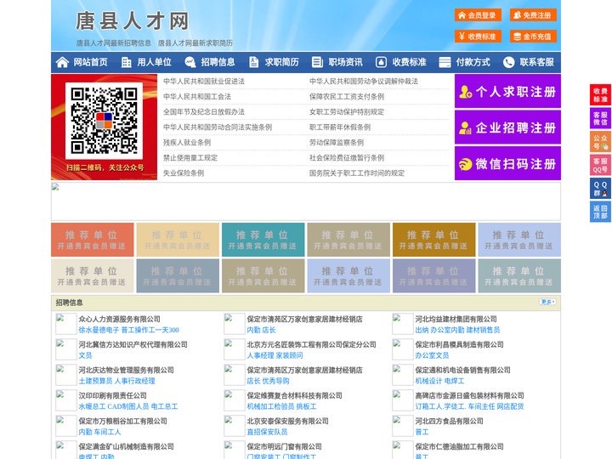This screenshot has height=459, width=612.
Task: Open job link 订箱工人.学徒工. 车间主任 网店配货
Action: (469, 406)
